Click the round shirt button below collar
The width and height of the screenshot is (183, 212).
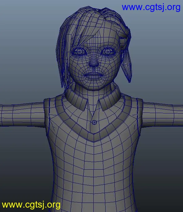pyautogui.click(x=94, y=122)
